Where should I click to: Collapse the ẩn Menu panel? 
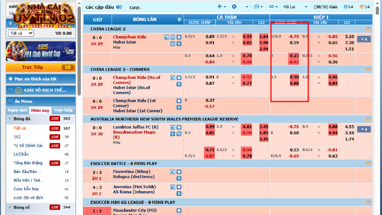coord(41,101)
